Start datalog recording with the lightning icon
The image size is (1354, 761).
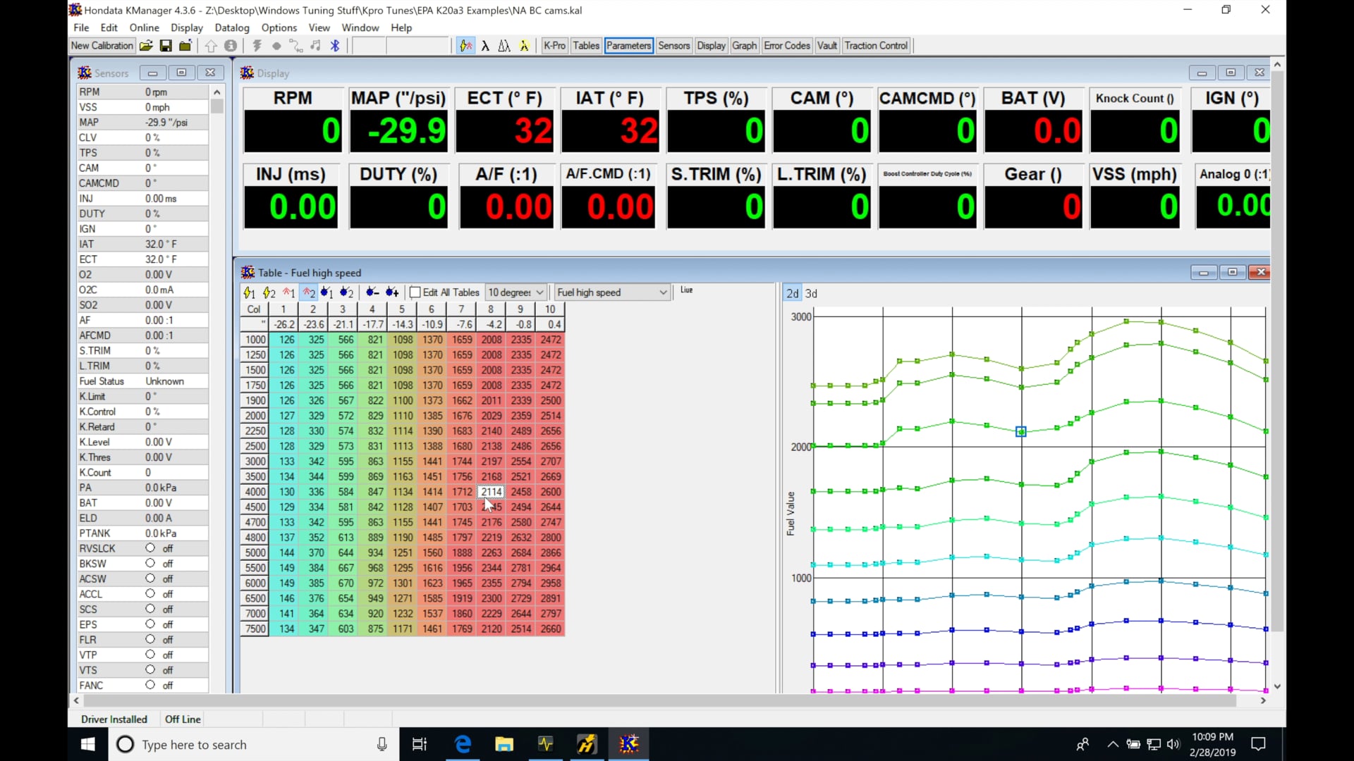(257, 45)
